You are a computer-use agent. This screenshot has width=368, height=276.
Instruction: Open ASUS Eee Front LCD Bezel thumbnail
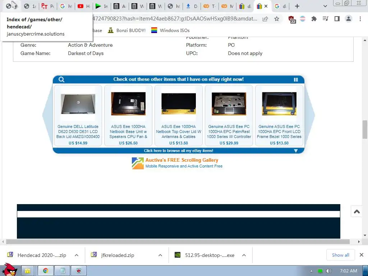tap(279, 103)
